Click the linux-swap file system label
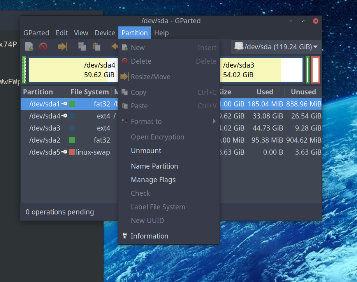This screenshot has width=357, height=282. point(93,152)
